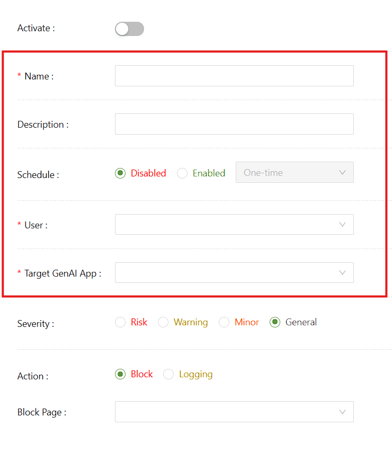Select the Enabled schedule radio button
392x470 pixels.
point(182,173)
